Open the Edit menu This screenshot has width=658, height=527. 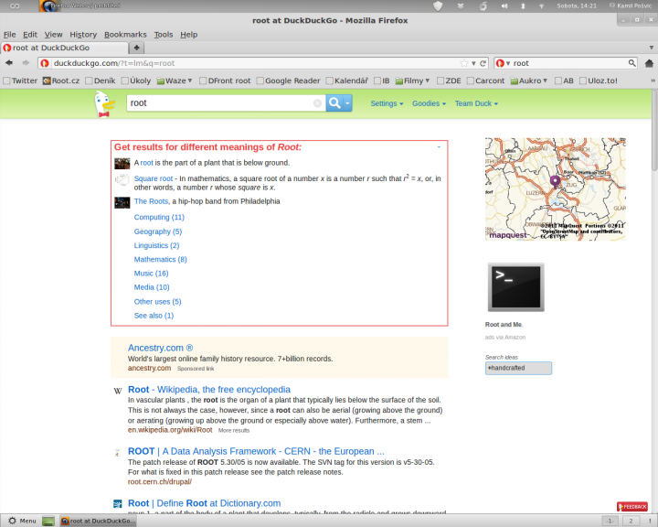click(30, 35)
